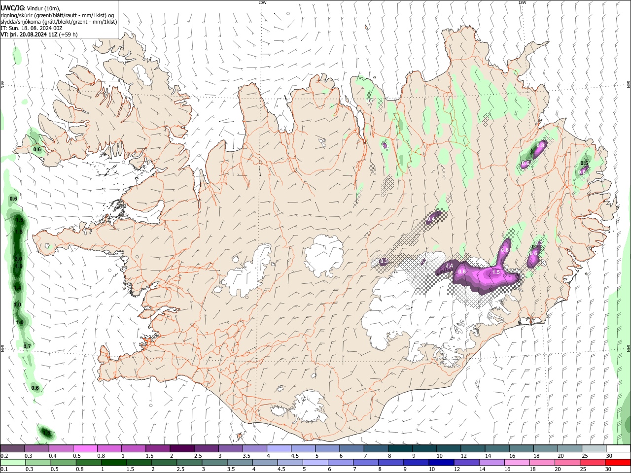Viewport: 631px width, 473px height.
Task: Click the 'VT: þri. 20.08.2024 11Z (+59 h)' line
Action: point(39,34)
